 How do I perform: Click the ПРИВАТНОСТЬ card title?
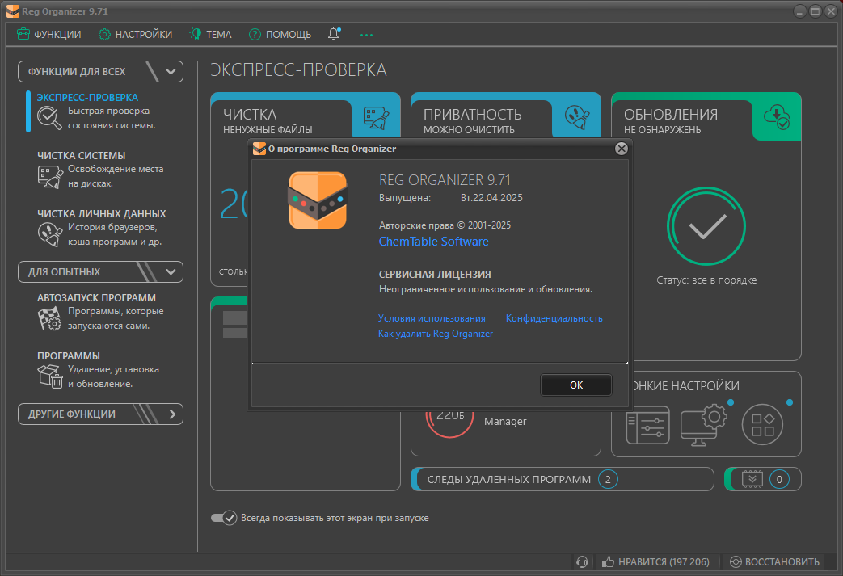point(473,115)
